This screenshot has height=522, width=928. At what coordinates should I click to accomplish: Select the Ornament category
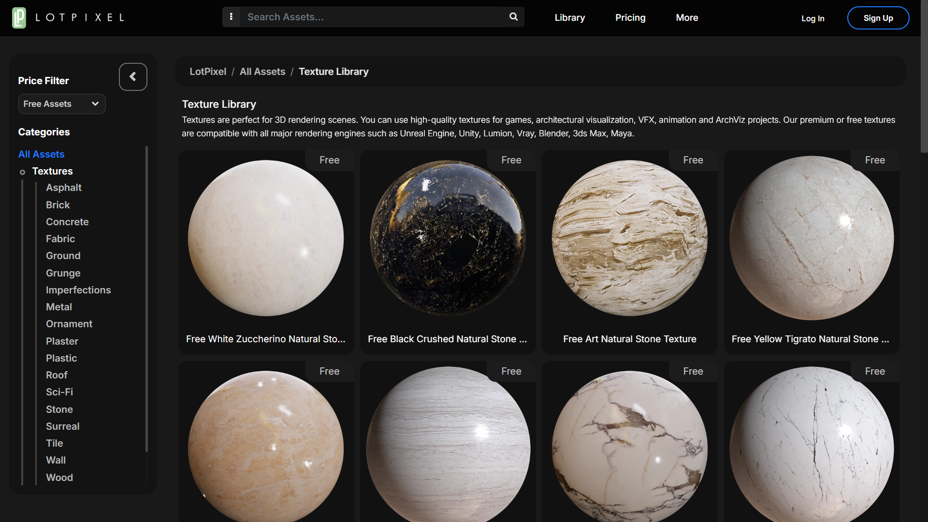(69, 324)
